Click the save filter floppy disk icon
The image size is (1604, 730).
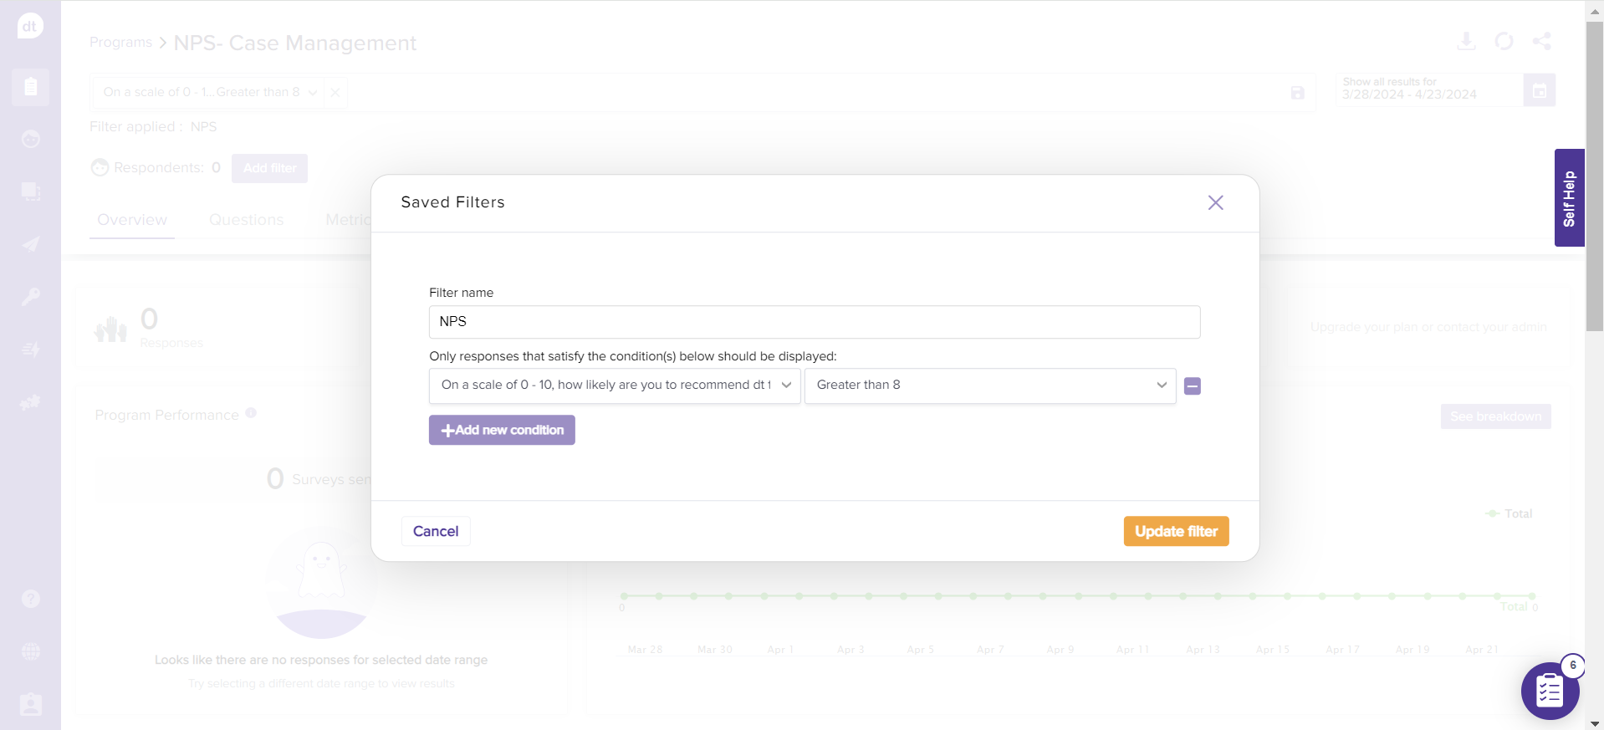click(1297, 93)
